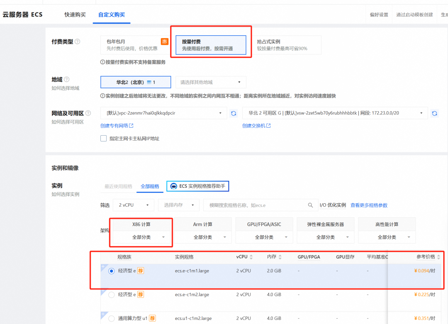Open the 2 vCPU filter dropdown
Viewport: 448px width, 324px height.
pos(134,205)
